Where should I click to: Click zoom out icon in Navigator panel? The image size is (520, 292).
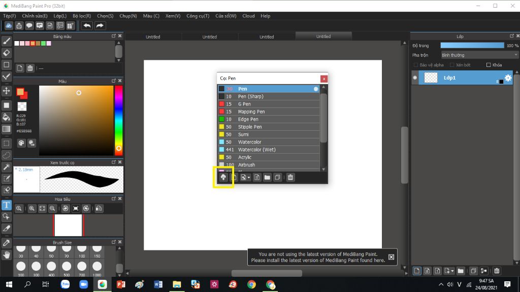(52, 208)
